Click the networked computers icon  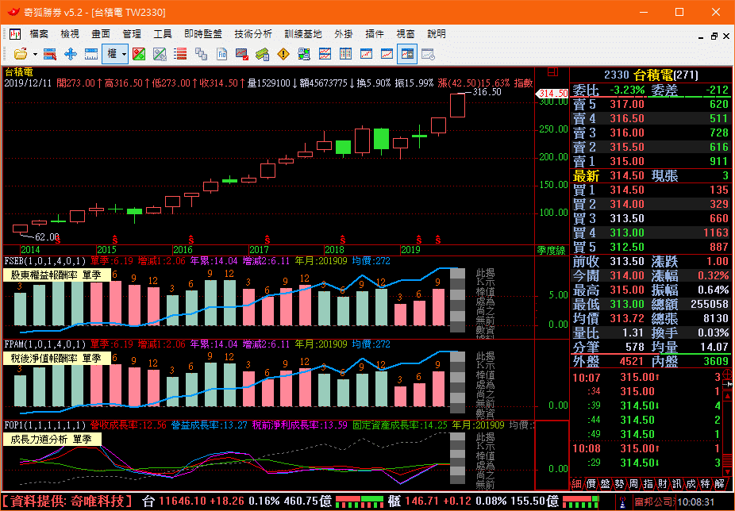(304, 55)
